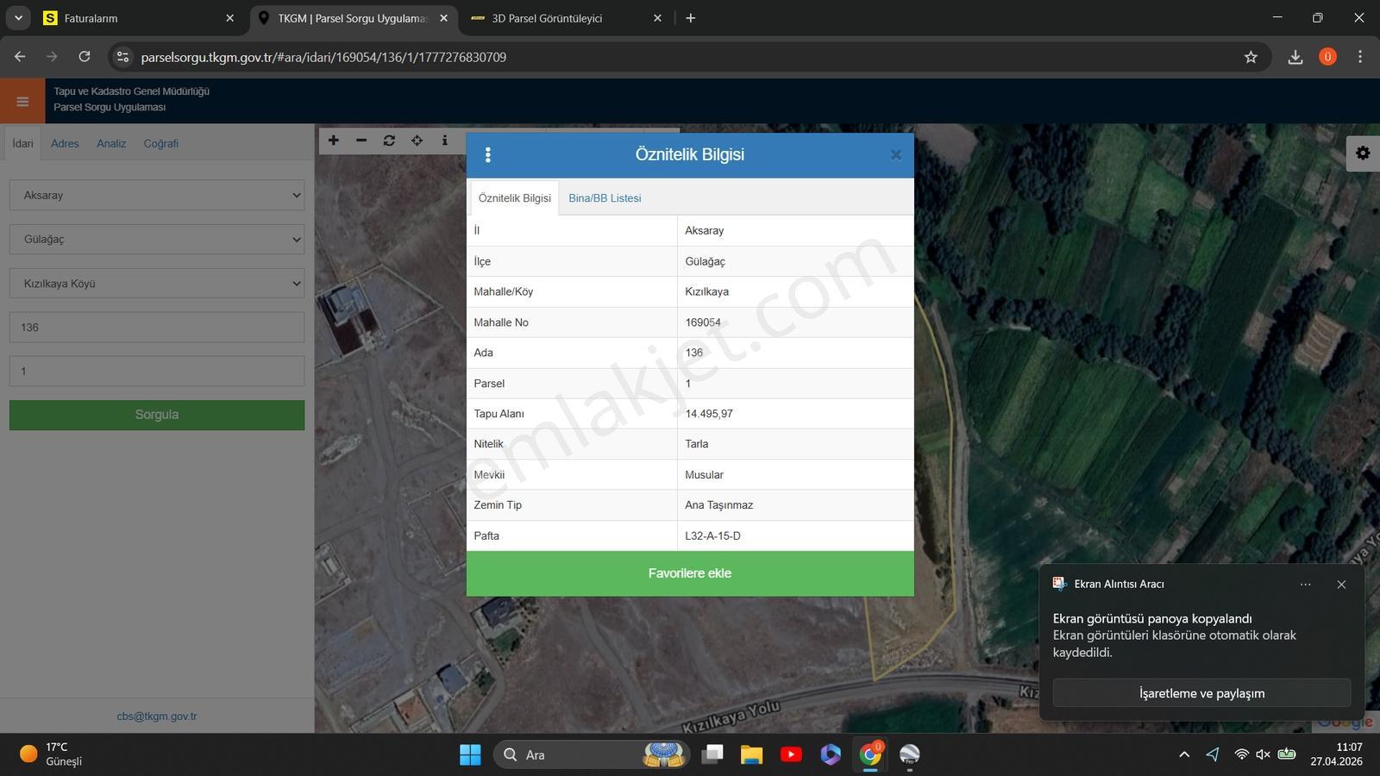
Task: Click the Ada input field showing 136
Action: [157, 328]
